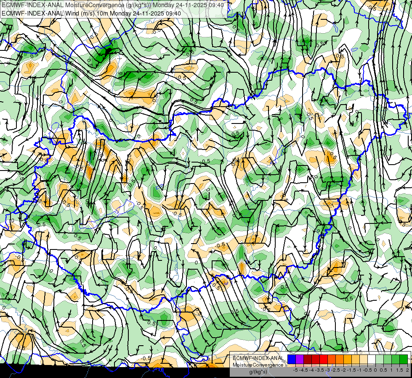Click the purple swatch in the legend
Viewport: 412px width, 378px height.
pos(300,359)
